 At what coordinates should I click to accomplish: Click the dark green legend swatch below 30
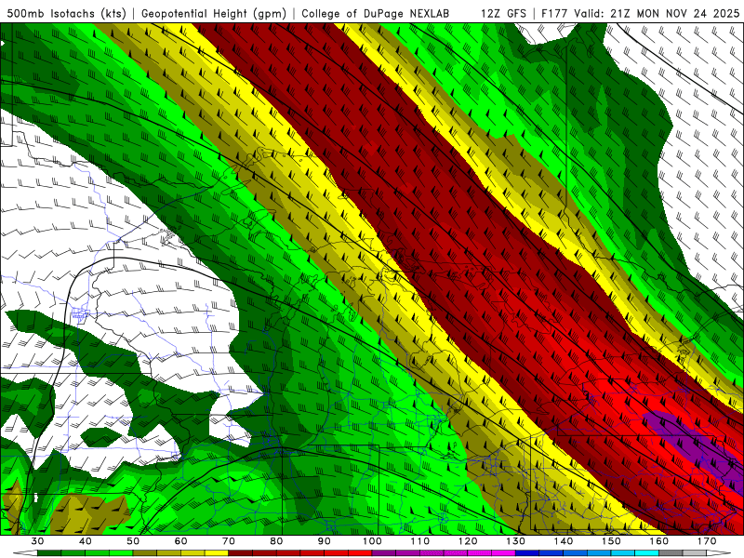coord(49,553)
